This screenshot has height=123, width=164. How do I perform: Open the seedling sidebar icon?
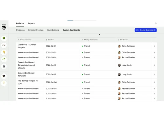click(4, 59)
